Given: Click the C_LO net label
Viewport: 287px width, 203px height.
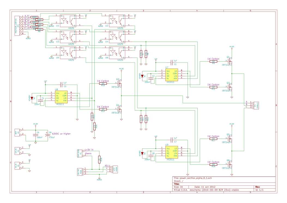Looking at the screenshot, I should tap(27, 28).
